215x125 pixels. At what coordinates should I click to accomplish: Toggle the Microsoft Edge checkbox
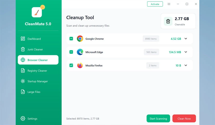pyautogui.click(x=71, y=52)
